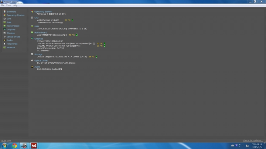Select Storage in the sidebar
This screenshot has width=266, height=149.
pyautogui.click(x=11, y=33)
